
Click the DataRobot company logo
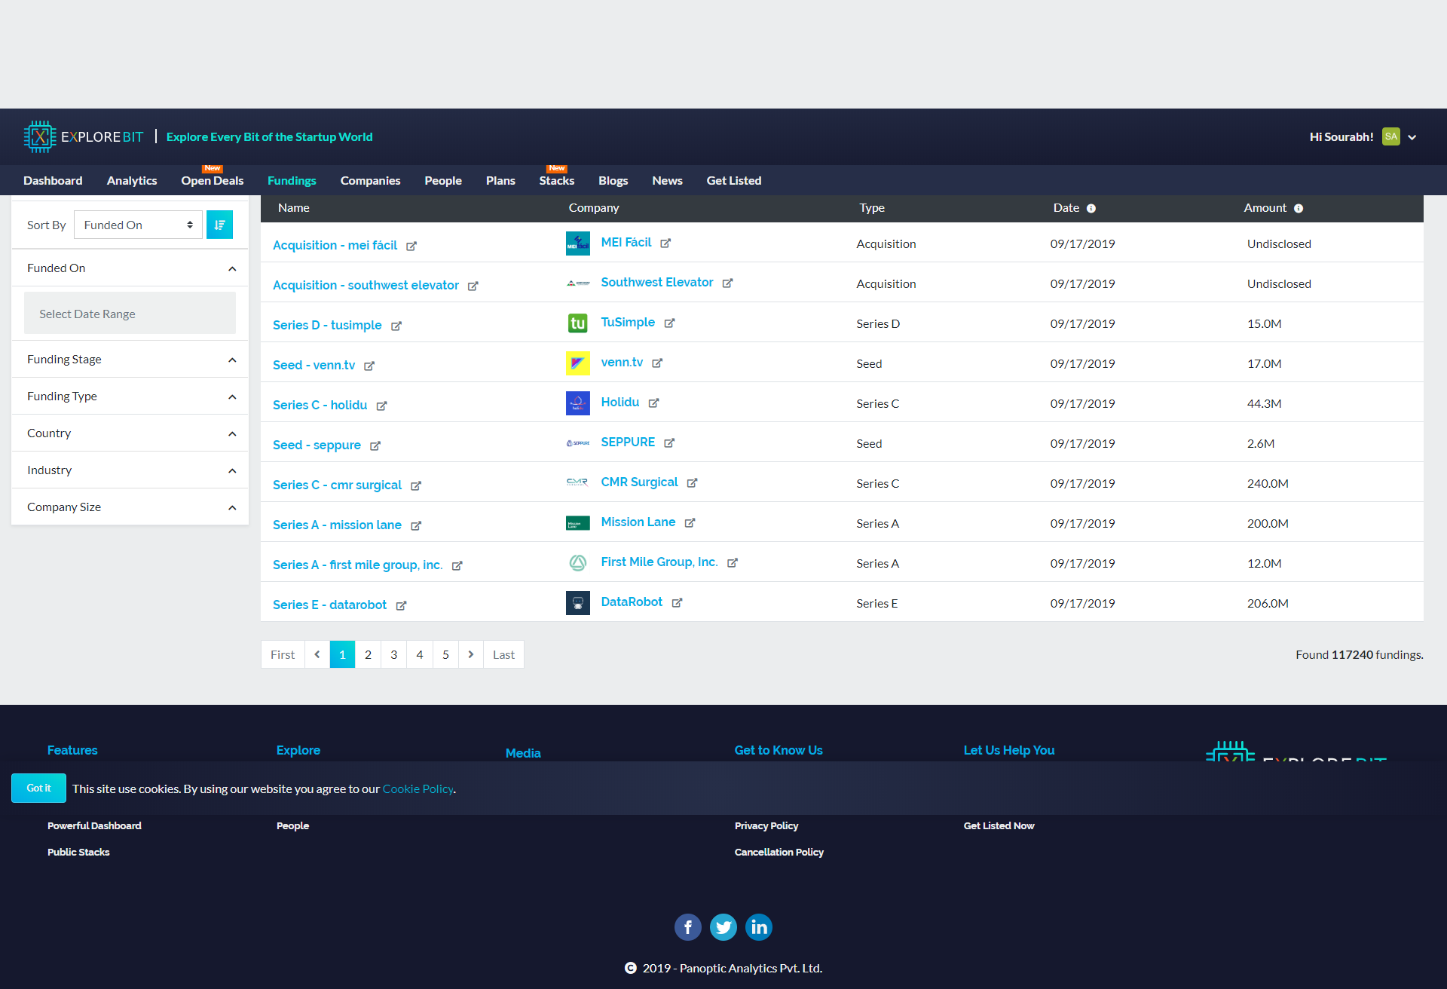[577, 603]
